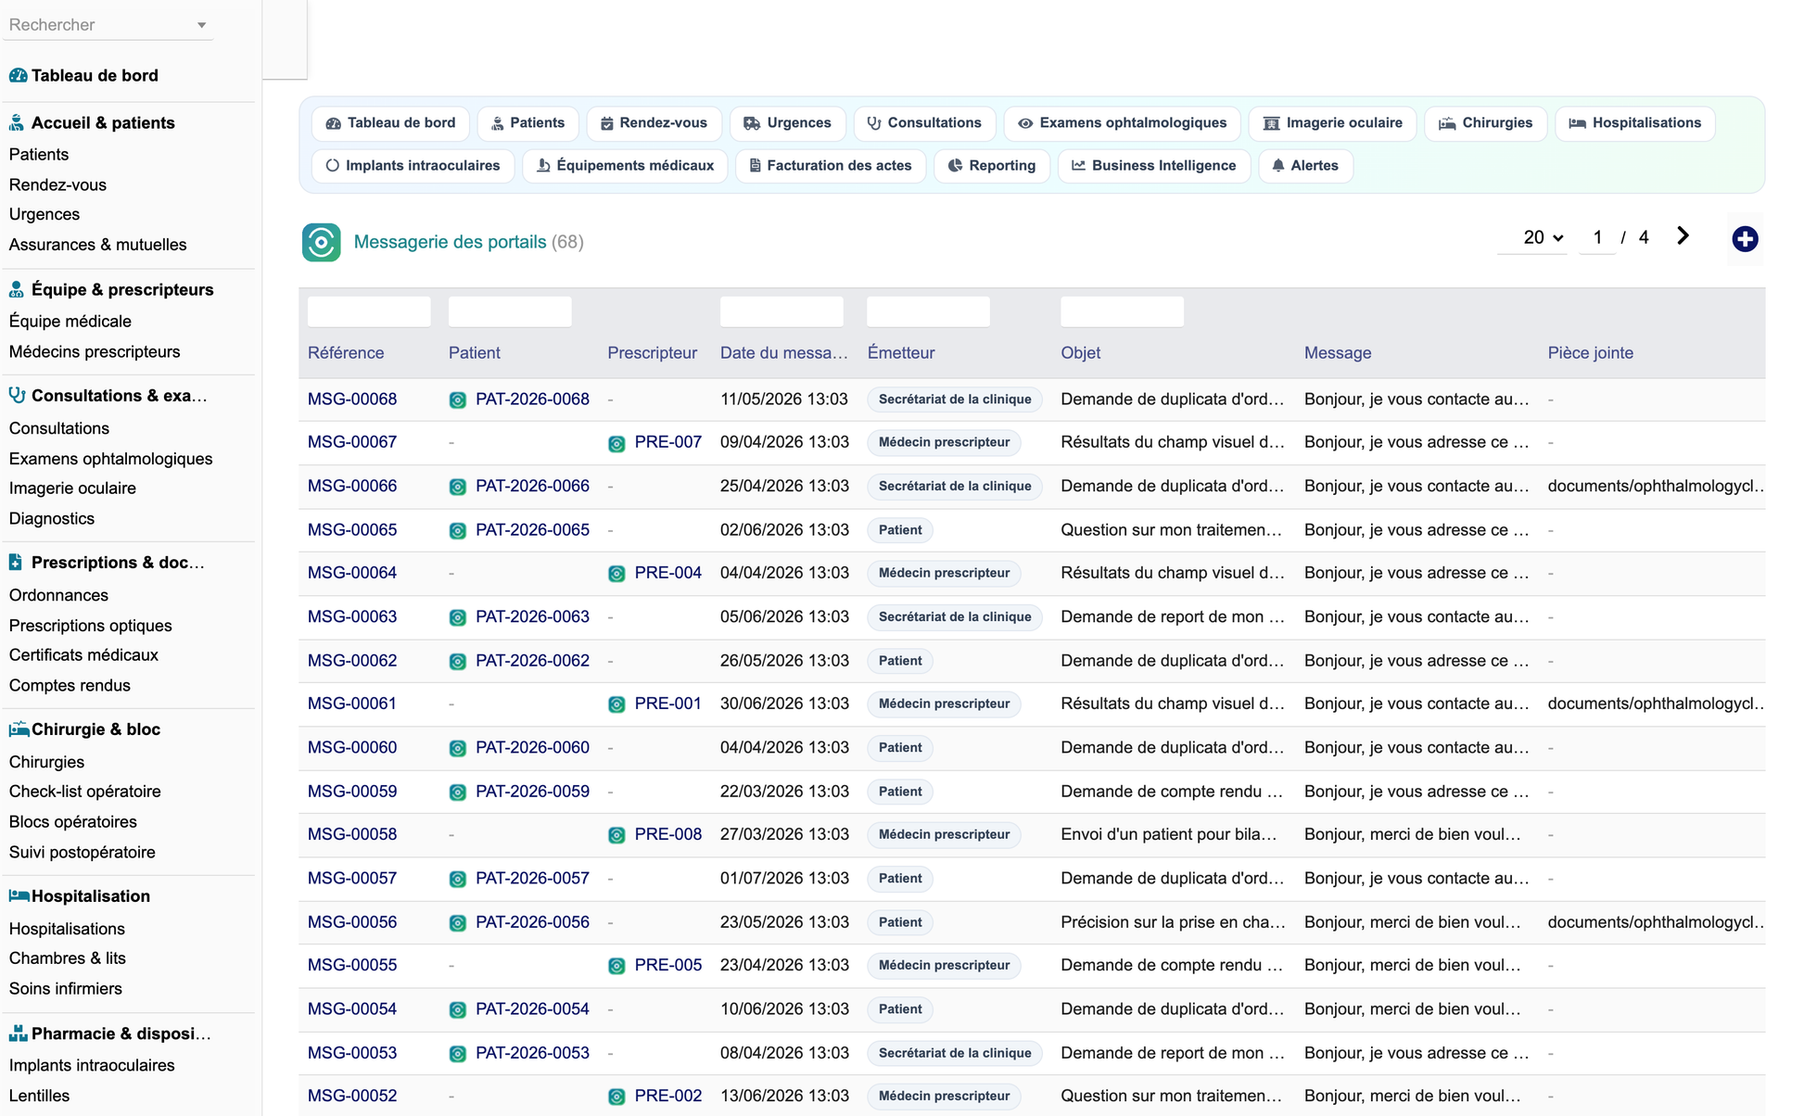Sort by the Pièce jointe column header
The width and height of the screenshot is (1804, 1116).
coord(1590,353)
